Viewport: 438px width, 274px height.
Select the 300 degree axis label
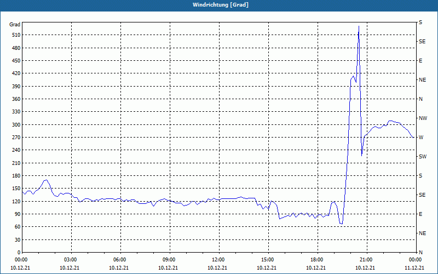[16, 125]
